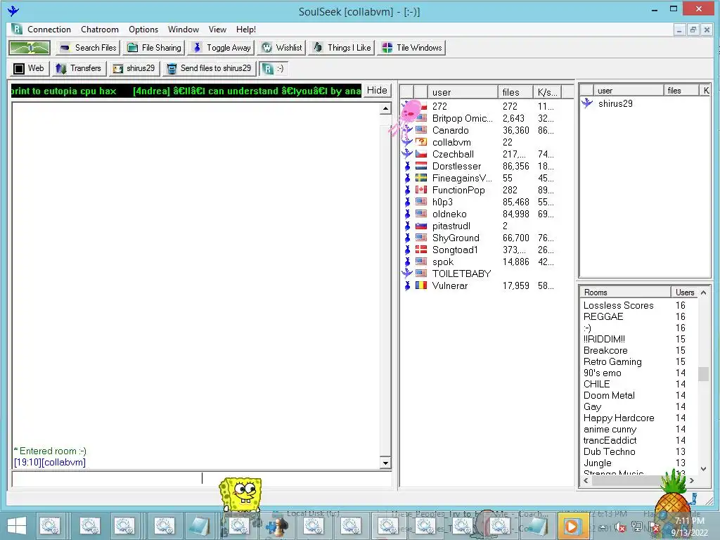Open the shirus29 chat tab
The height and width of the screenshot is (540, 720).
[134, 68]
